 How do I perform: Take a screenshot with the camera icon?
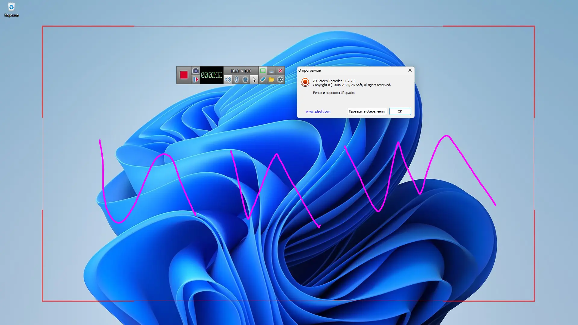click(x=196, y=71)
